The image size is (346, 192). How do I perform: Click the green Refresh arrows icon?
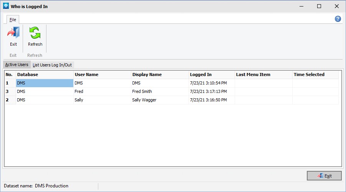(x=35, y=33)
